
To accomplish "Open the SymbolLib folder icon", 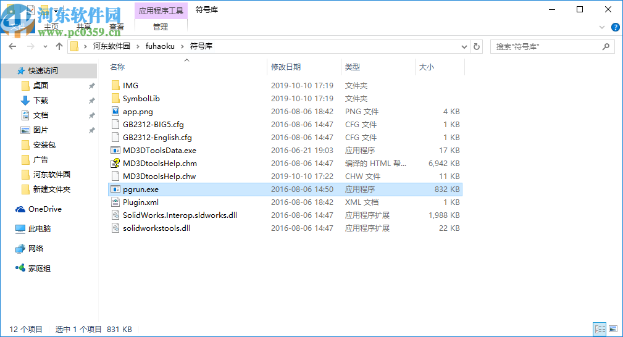I will 115,99.
